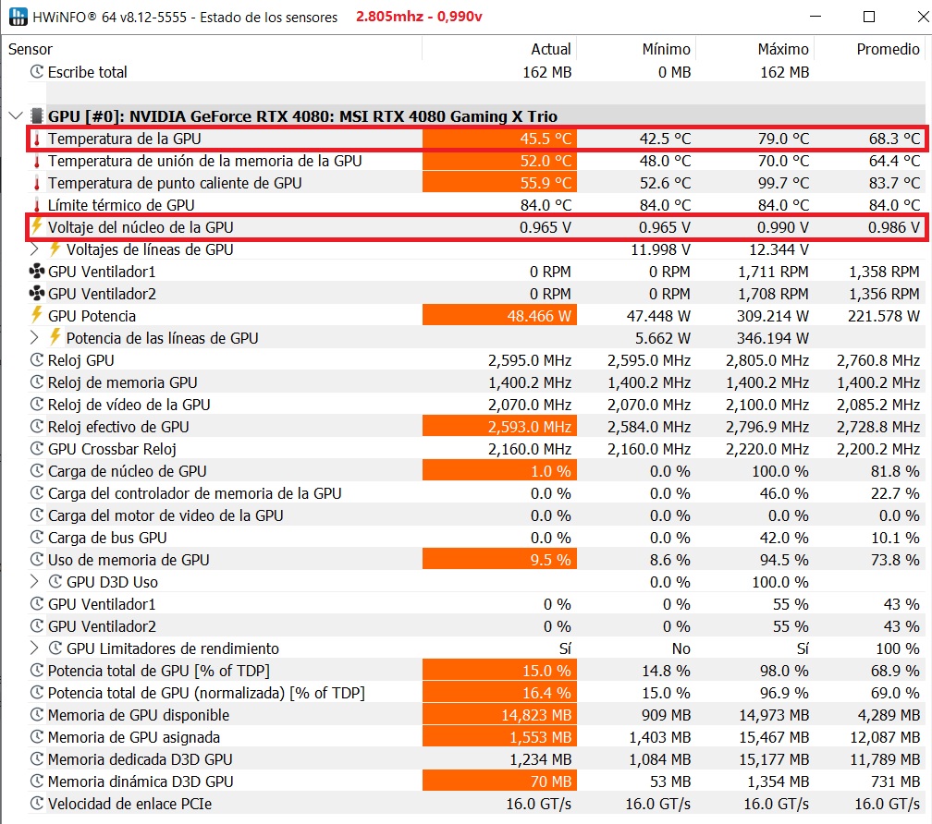This screenshot has width=932, height=824.
Task: Click the 2,593.0 MHz effective clock value
Action: click(530, 427)
